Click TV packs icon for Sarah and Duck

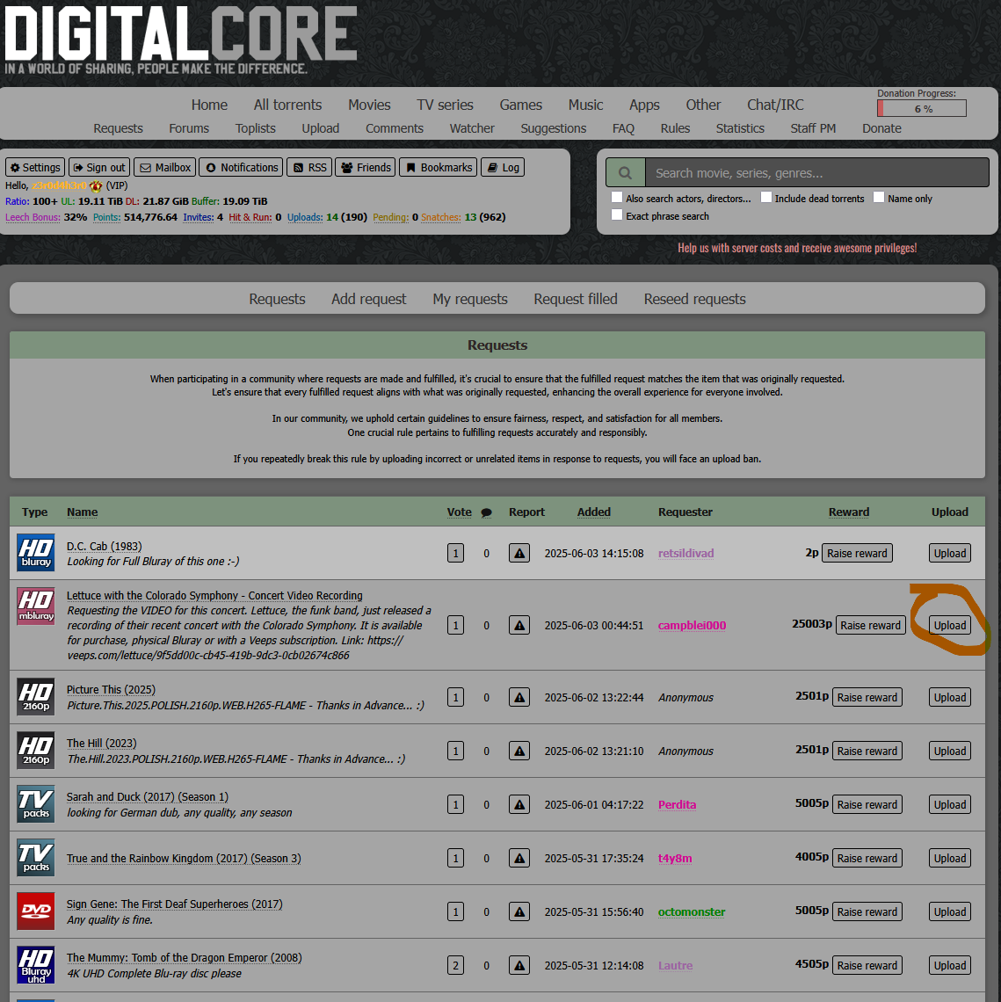coord(36,804)
